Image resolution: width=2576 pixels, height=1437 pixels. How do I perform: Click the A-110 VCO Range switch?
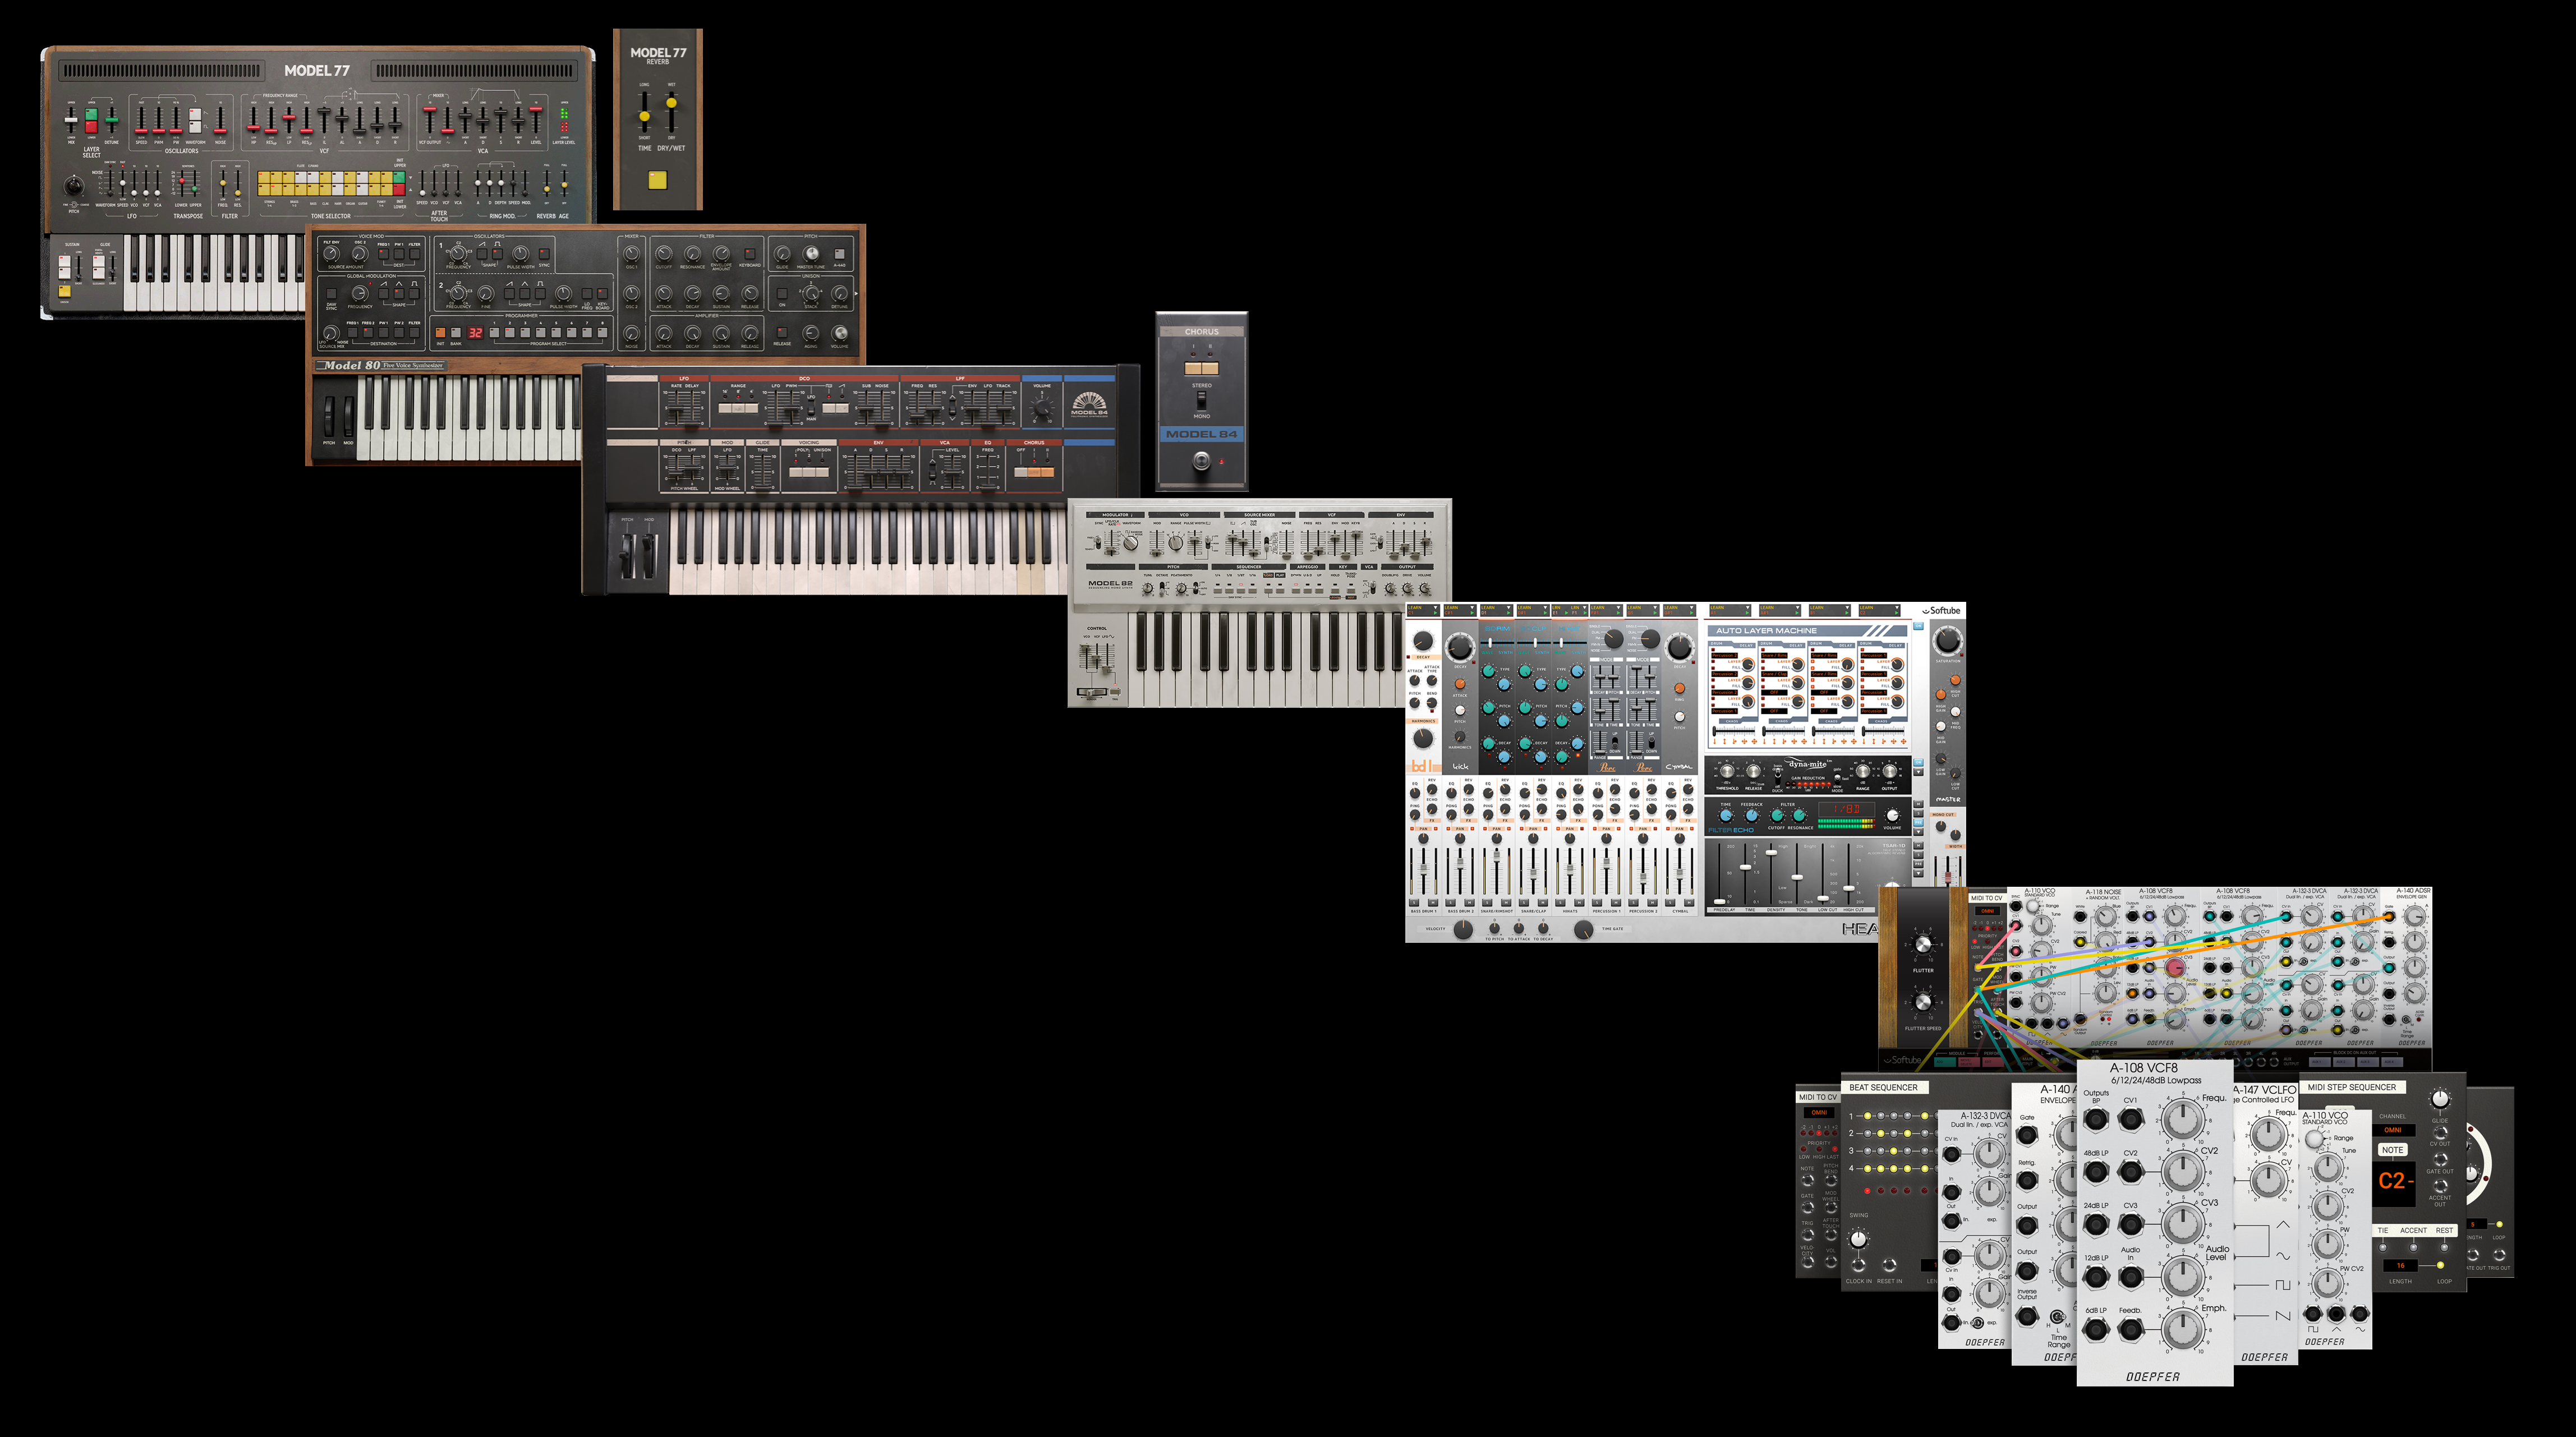[x=2316, y=1139]
